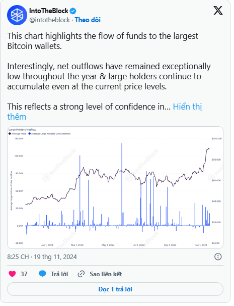The height and width of the screenshot is (306, 234).
Task: Toggle Average Large Holders Coins Netflow legend
Action: pyautogui.click(x=49, y=134)
